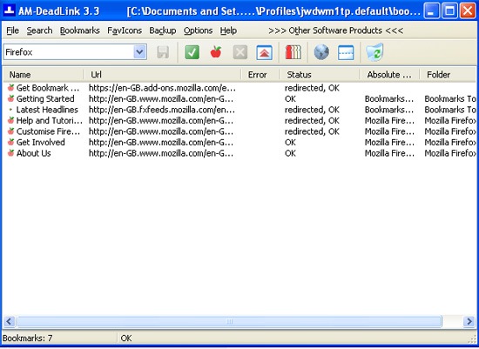Click Bookmarks To folder cell for Latest Headlines
This screenshot has width=479, height=349.
tap(450, 110)
